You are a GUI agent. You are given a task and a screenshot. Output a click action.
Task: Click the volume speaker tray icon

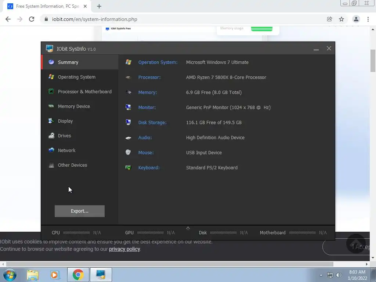pos(339,275)
